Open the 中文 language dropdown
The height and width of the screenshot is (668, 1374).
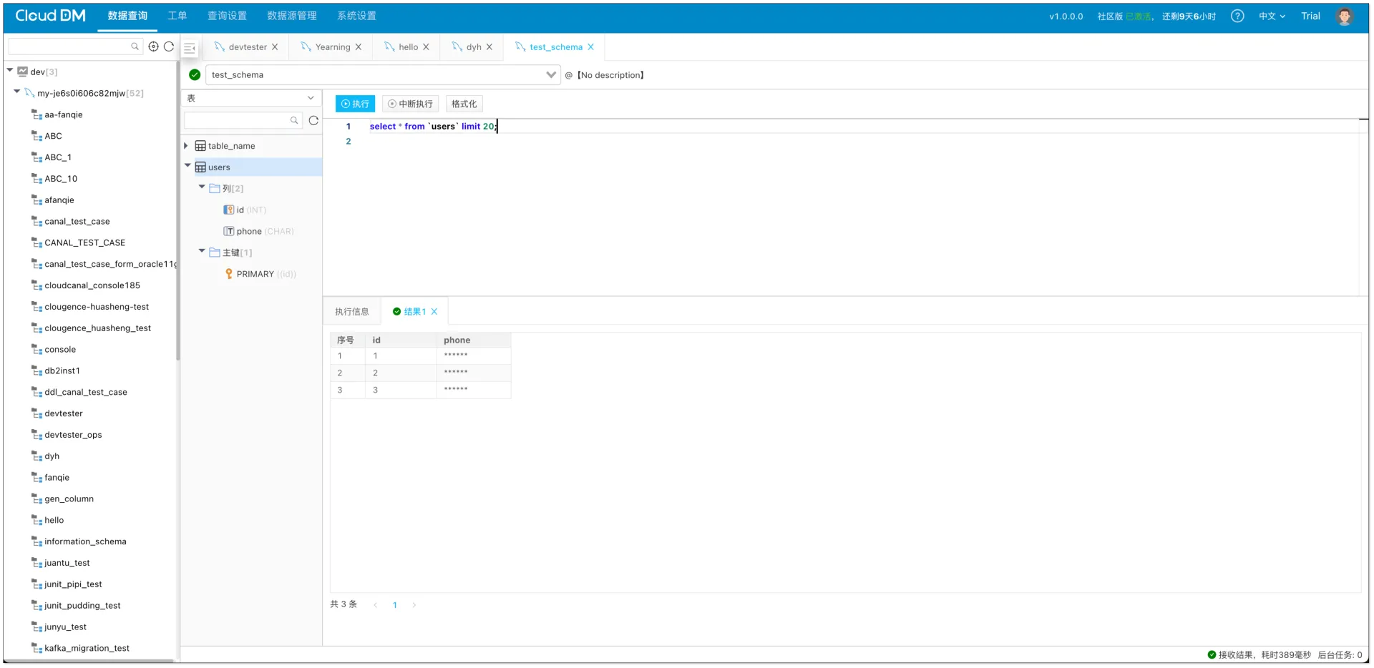(1272, 16)
